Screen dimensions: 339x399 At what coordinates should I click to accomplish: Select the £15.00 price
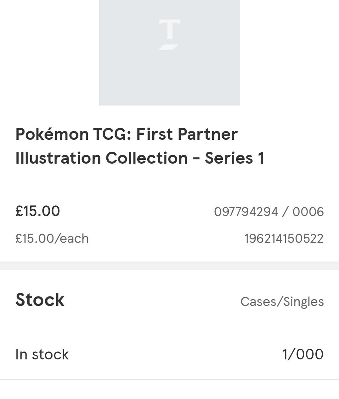click(38, 211)
